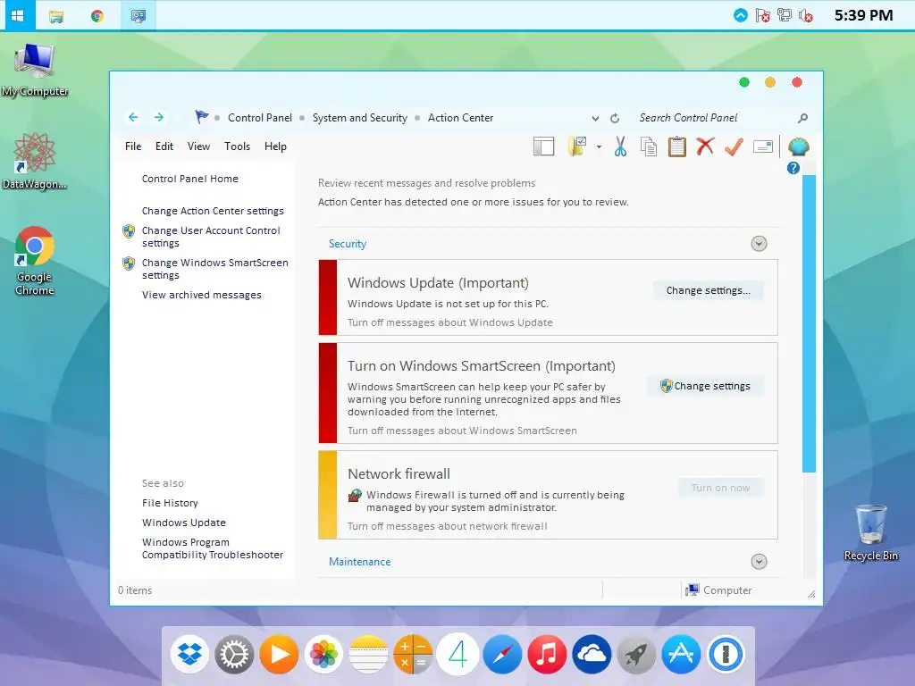Open the Music app in the dock
Image resolution: width=915 pixels, height=686 pixels.
click(547, 654)
